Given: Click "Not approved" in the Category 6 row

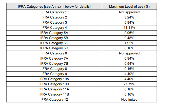Looking at the screenshot, I should tap(129, 53).
